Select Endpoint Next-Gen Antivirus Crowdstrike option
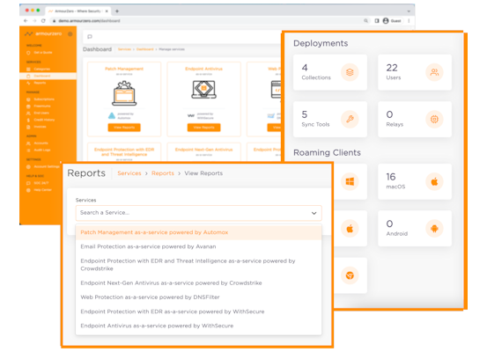 198,282
